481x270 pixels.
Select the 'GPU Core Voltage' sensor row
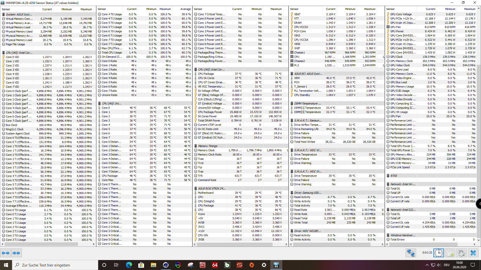pos(431,14)
